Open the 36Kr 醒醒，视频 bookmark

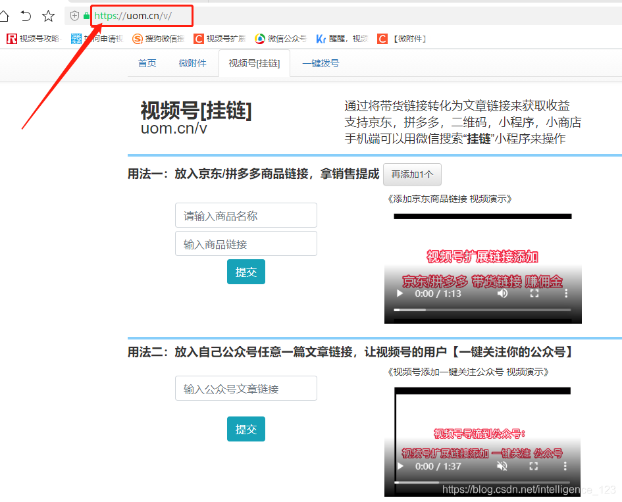click(x=342, y=38)
